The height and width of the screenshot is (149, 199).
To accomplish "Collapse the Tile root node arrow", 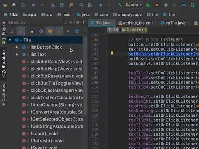I will [x=10, y=40].
